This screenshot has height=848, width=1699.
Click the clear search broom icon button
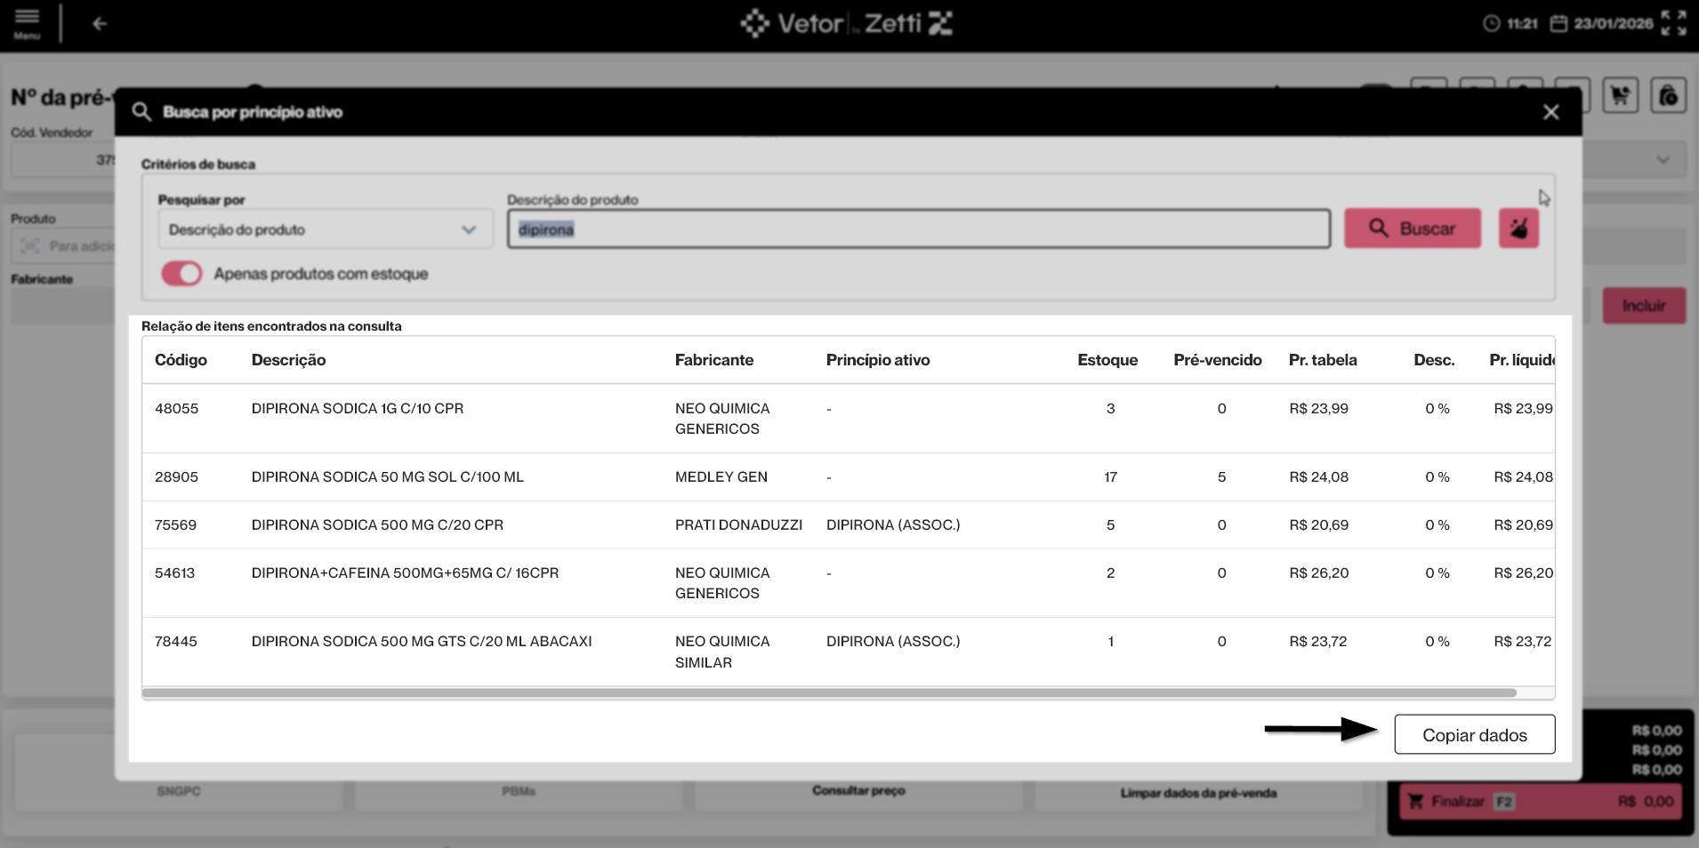pyautogui.click(x=1518, y=228)
